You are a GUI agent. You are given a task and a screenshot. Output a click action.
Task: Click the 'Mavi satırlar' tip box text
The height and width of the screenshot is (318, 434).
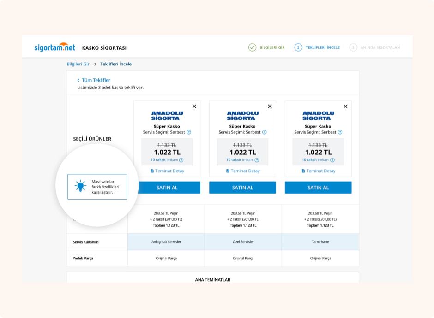[105, 187]
